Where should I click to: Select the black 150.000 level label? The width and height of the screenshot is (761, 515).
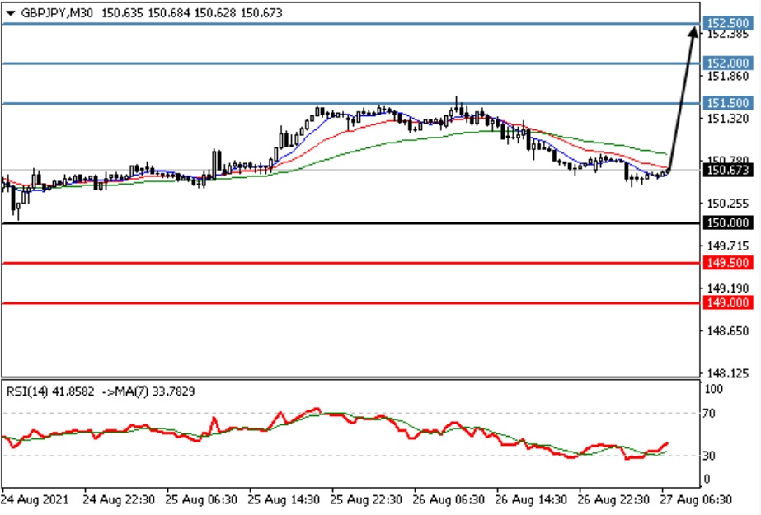pos(727,222)
